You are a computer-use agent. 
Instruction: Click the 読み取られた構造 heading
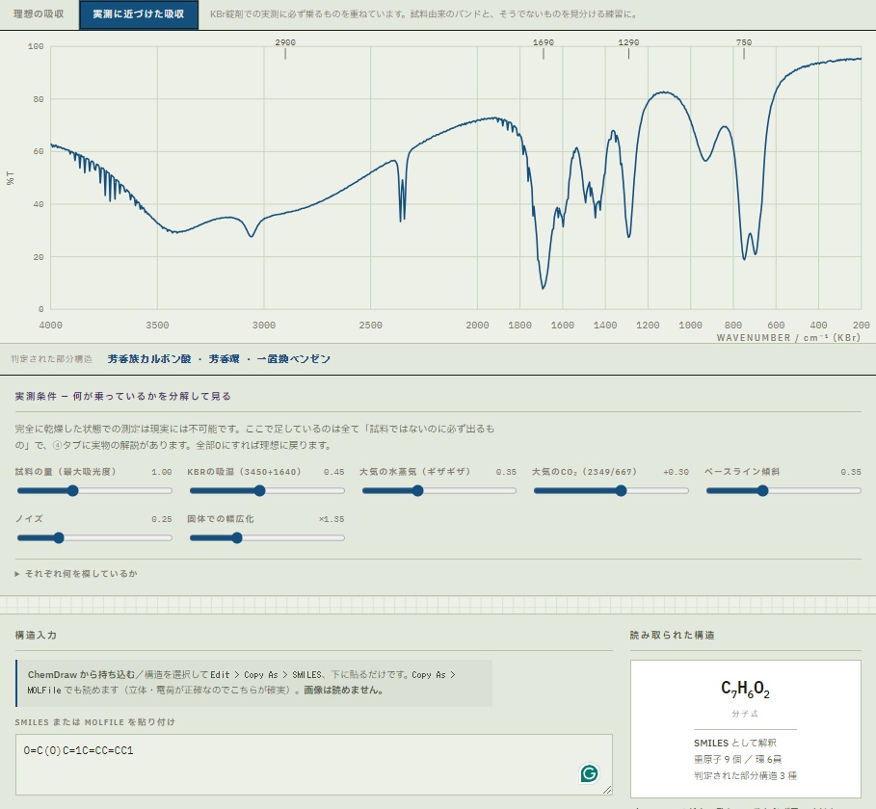coord(672,635)
